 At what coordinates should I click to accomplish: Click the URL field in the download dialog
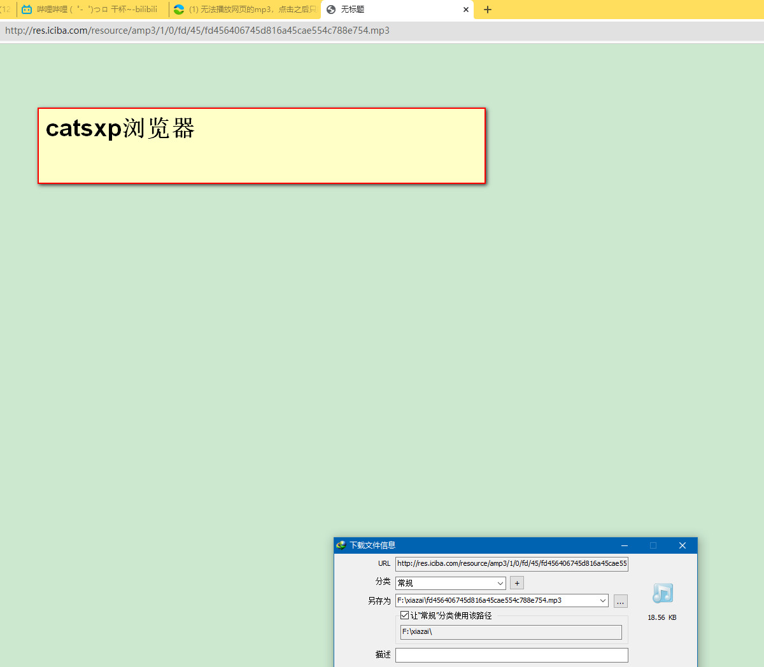tap(512, 564)
